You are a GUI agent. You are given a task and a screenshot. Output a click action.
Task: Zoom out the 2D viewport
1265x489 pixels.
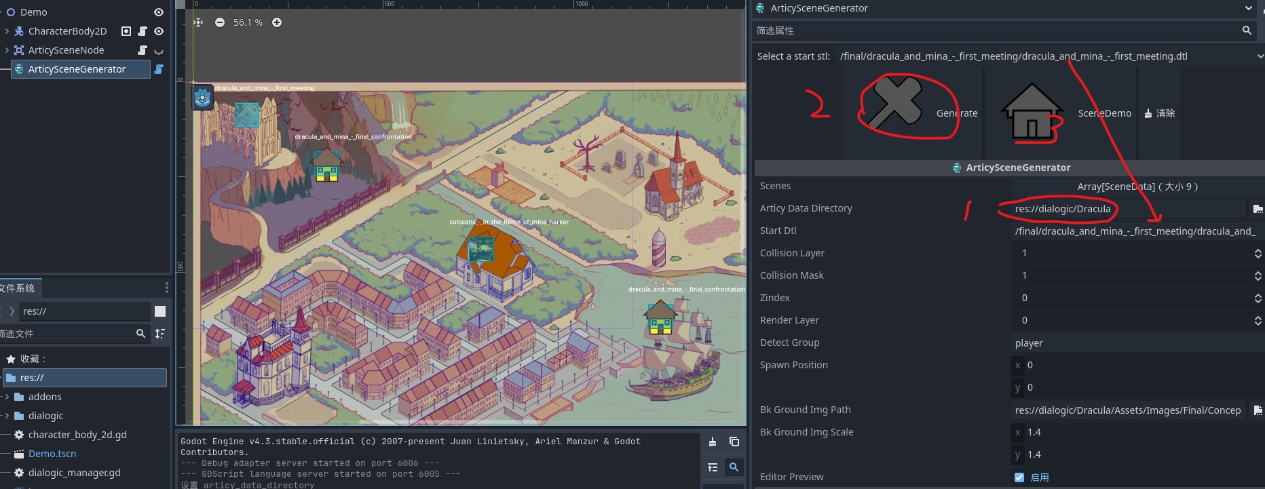coord(220,22)
